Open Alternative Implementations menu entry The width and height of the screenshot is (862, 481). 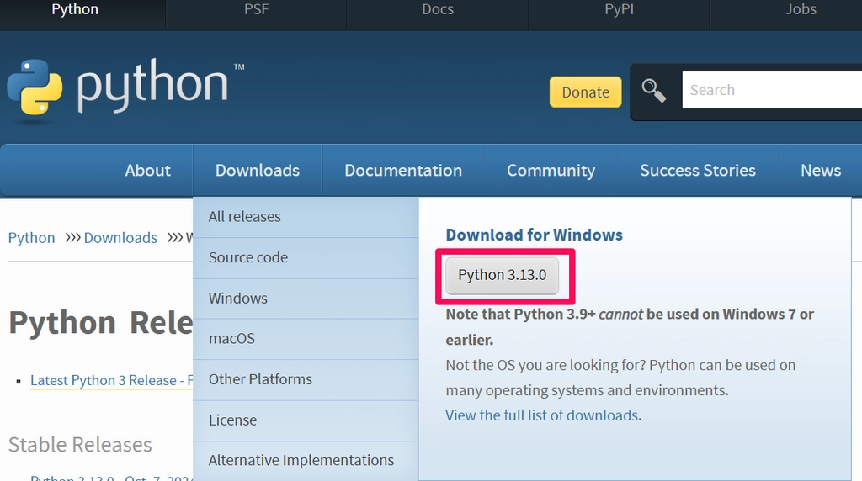click(x=305, y=460)
